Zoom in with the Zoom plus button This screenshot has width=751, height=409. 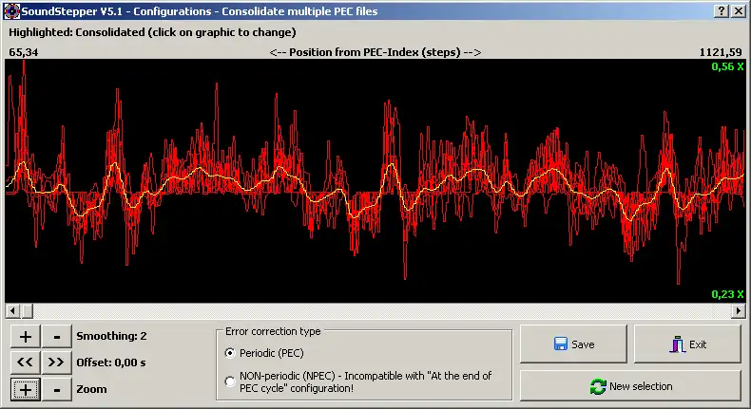click(26, 389)
